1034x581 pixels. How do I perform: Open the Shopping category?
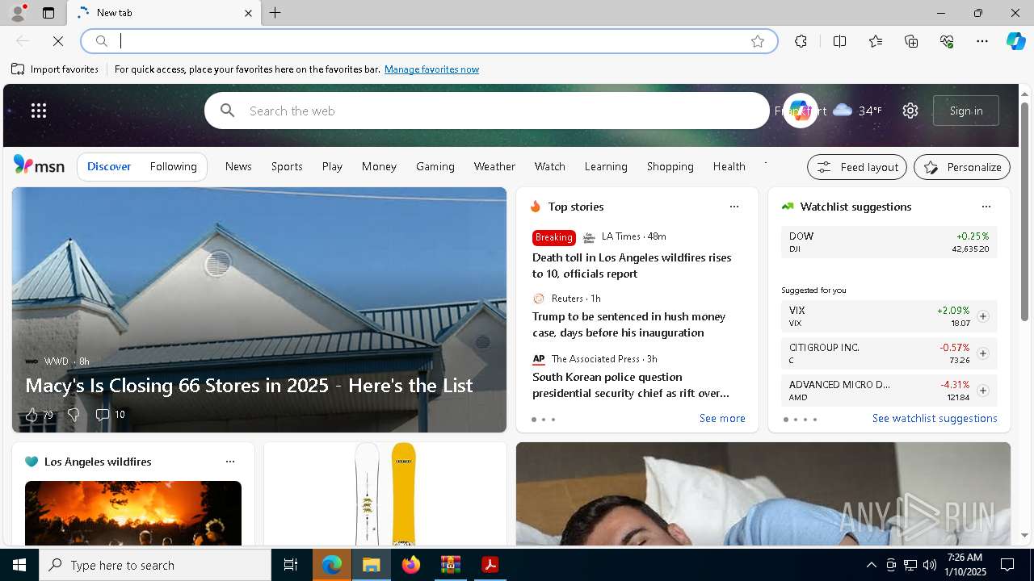670,166
